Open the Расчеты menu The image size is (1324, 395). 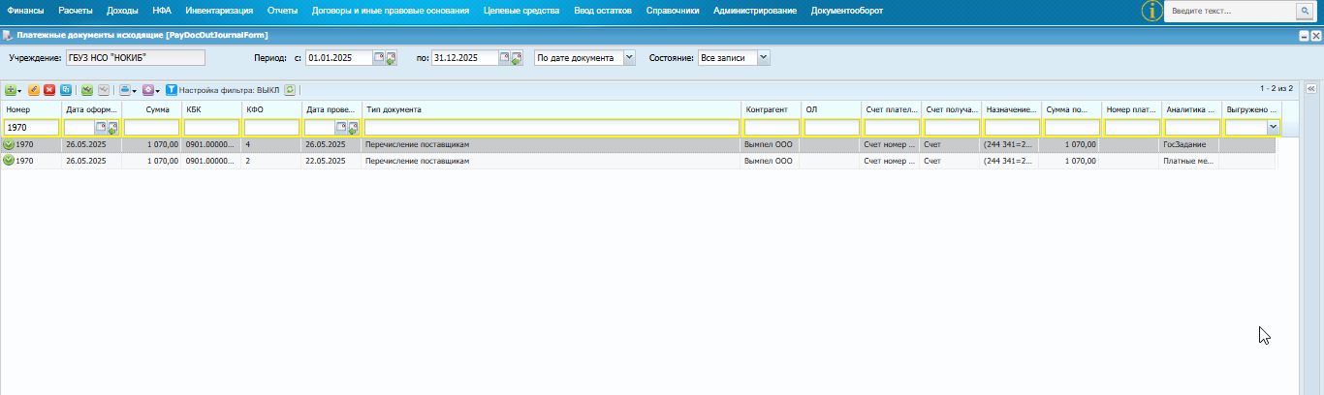tap(77, 10)
